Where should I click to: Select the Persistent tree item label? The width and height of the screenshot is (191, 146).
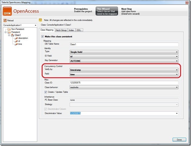pos(16,32)
